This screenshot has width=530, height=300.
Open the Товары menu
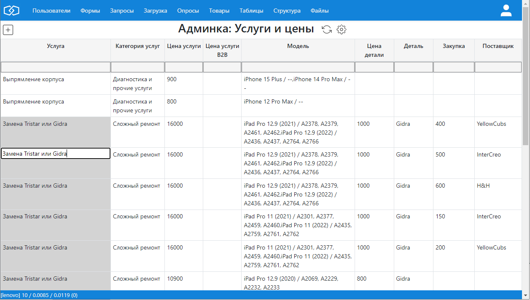pyautogui.click(x=219, y=11)
